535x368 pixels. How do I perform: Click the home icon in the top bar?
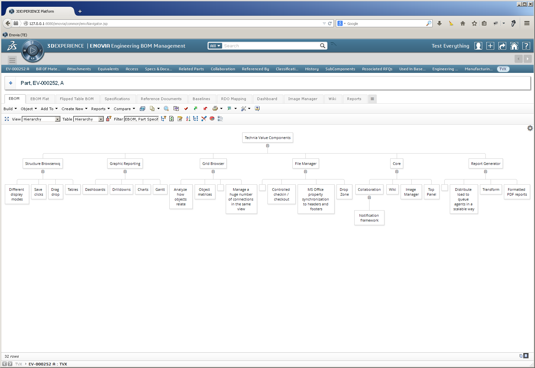coord(514,46)
